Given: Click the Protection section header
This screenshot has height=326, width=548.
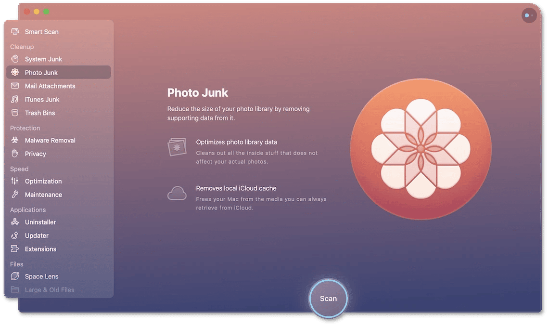Looking at the screenshot, I should point(25,128).
